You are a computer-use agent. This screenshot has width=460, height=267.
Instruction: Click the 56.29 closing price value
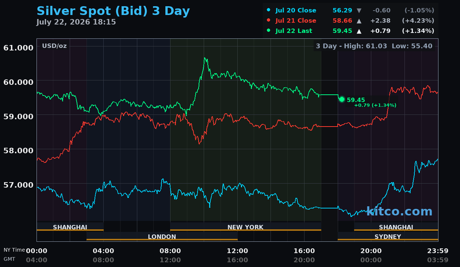[342, 11]
